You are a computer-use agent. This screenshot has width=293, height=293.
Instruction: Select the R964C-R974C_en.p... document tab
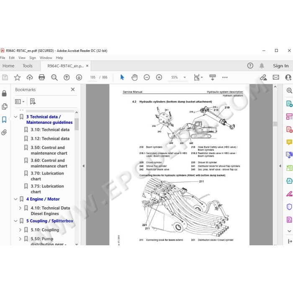click(x=65, y=66)
